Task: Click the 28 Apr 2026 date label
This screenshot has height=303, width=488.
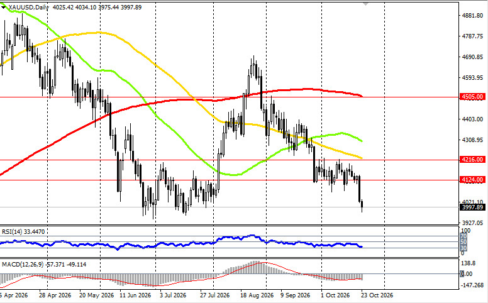Action: point(55,295)
